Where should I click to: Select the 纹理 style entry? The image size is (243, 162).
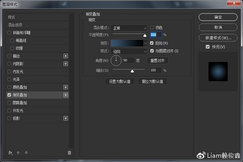pos(37,48)
